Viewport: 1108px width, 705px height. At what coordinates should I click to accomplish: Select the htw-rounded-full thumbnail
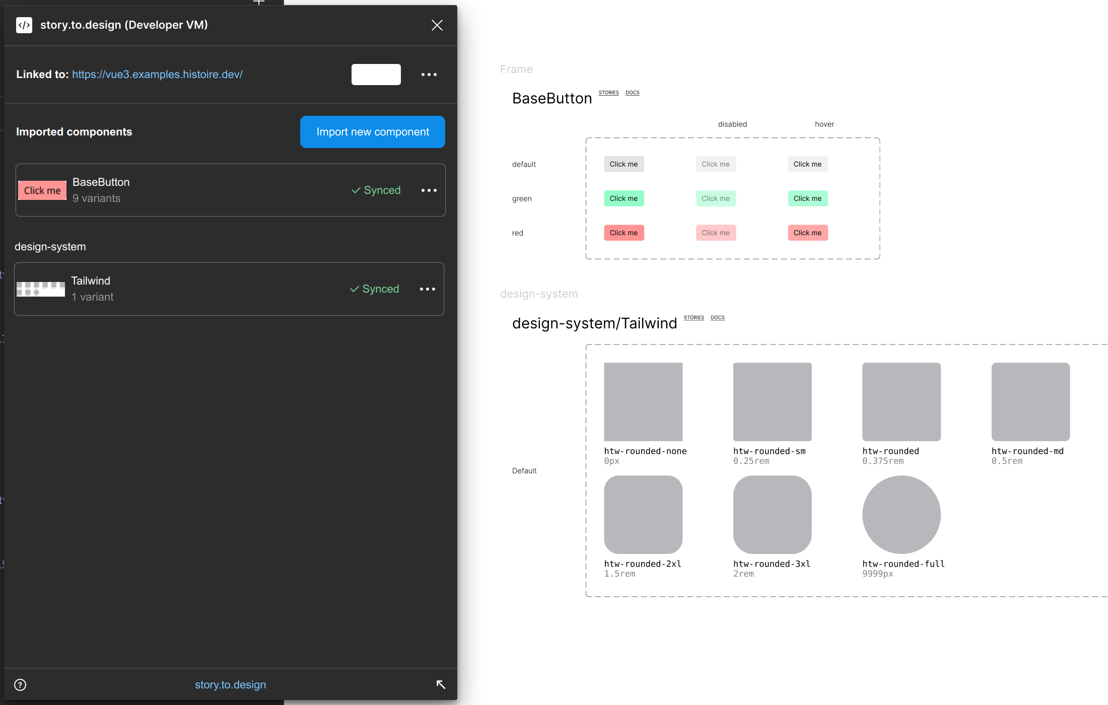902,515
